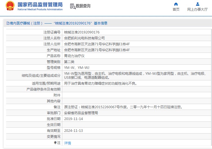The width and height of the screenshot is (212, 149).
Task: Click the 审批部门 label
Action: pyautogui.click(x=54, y=113)
